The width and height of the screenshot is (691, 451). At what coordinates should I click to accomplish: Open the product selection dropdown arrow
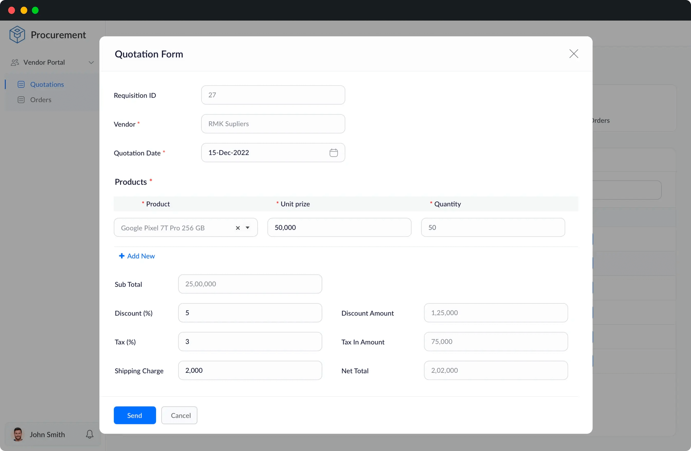[x=248, y=228]
